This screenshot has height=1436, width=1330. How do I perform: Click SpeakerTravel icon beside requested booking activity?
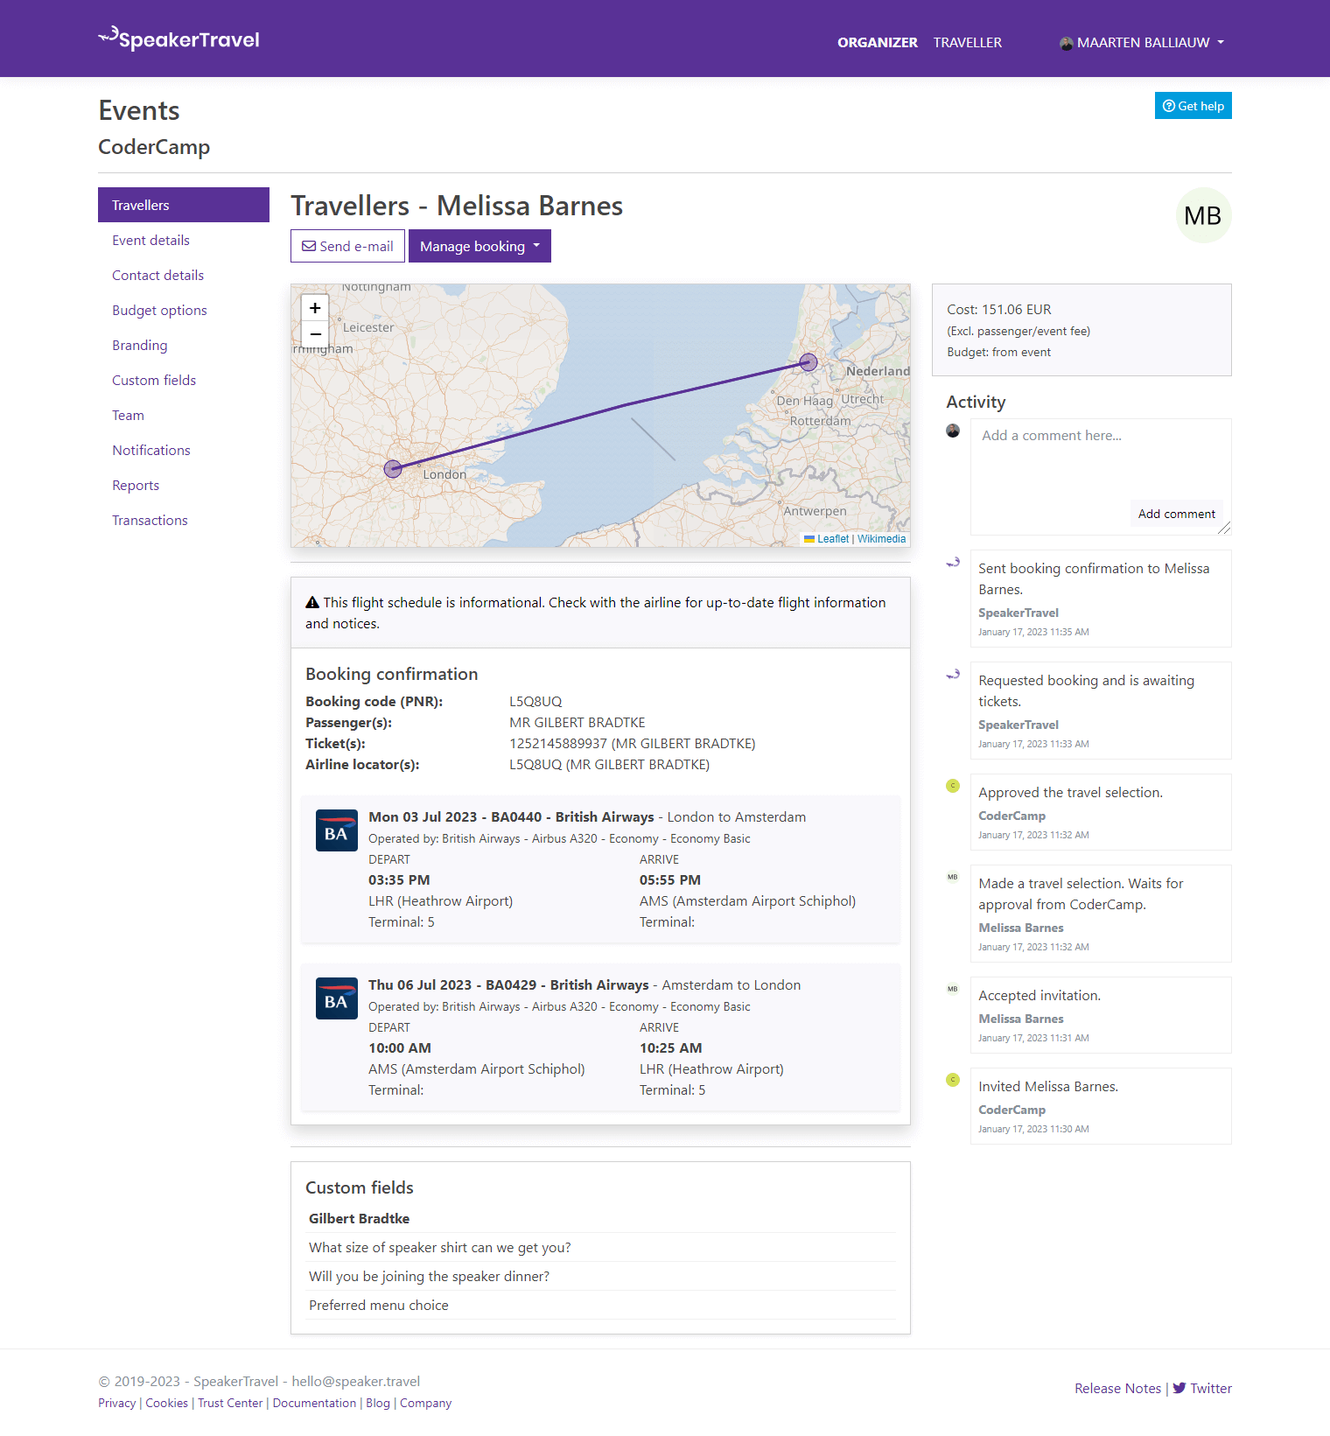(953, 674)
